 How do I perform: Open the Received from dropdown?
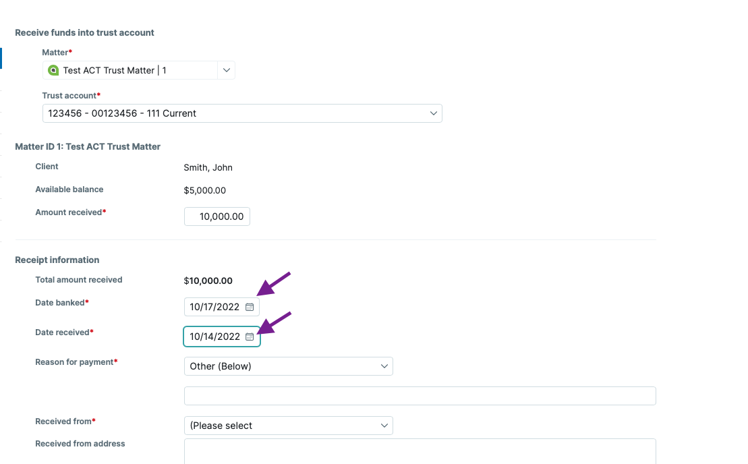[289, 426]
